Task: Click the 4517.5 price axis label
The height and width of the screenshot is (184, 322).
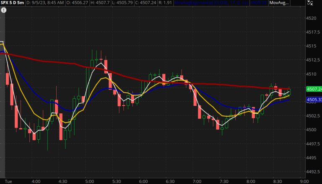Action: (x=313, y=32)
